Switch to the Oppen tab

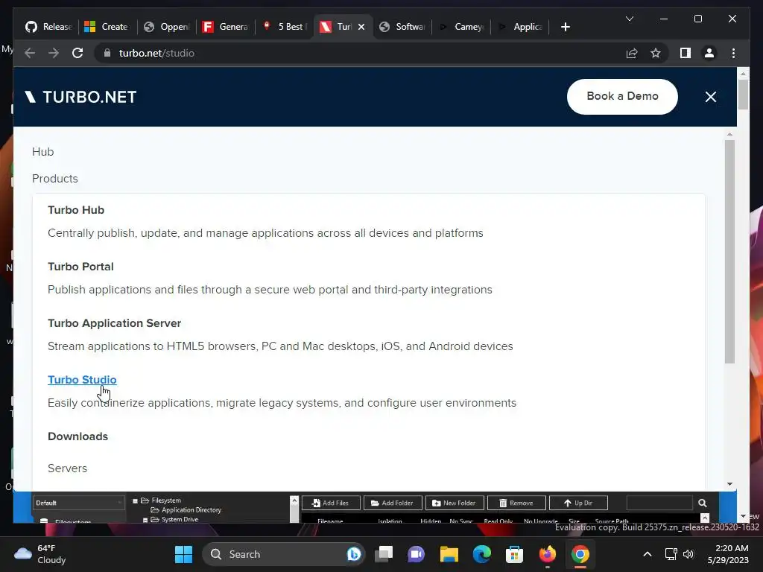click(166, 27)
